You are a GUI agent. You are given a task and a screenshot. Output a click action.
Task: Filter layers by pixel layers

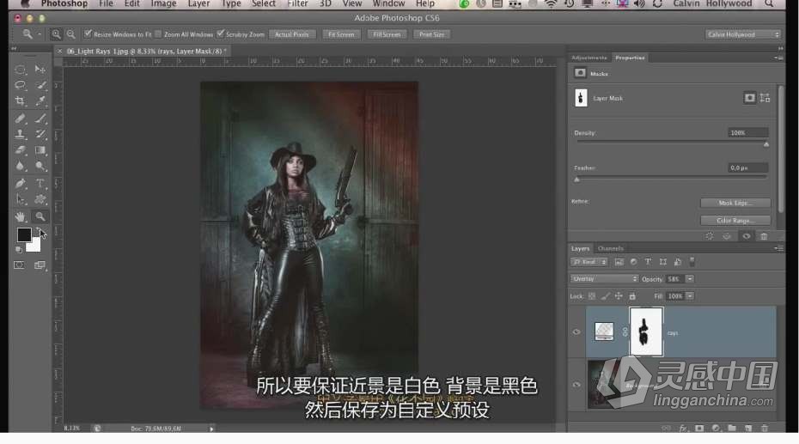pyautogui.click(x=619, y=262)
